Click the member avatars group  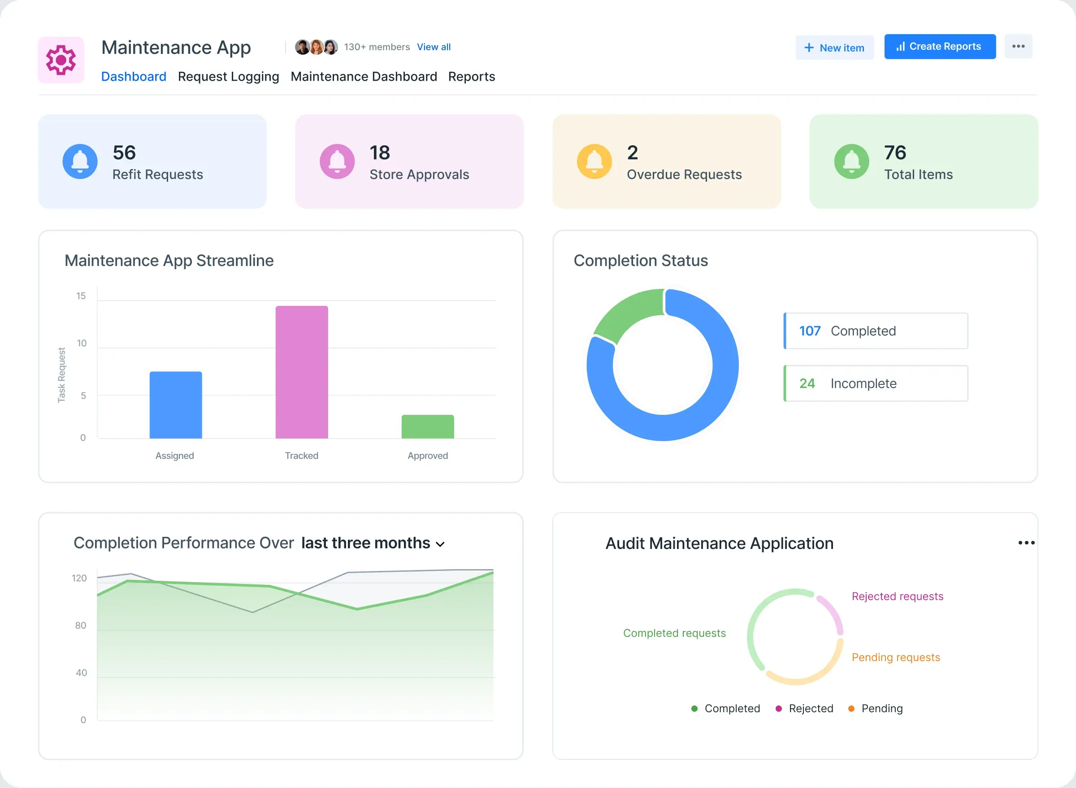[316, 47]
